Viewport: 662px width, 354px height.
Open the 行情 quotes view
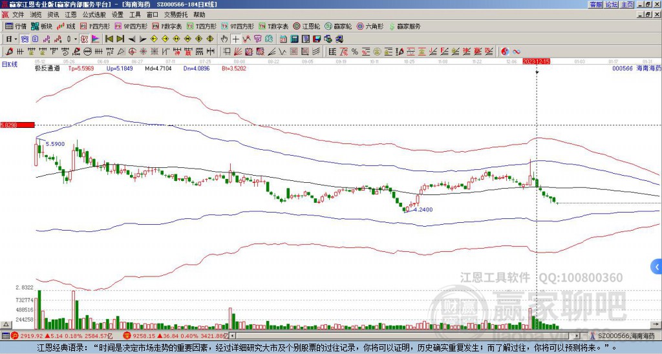click(x=16, y=26)
